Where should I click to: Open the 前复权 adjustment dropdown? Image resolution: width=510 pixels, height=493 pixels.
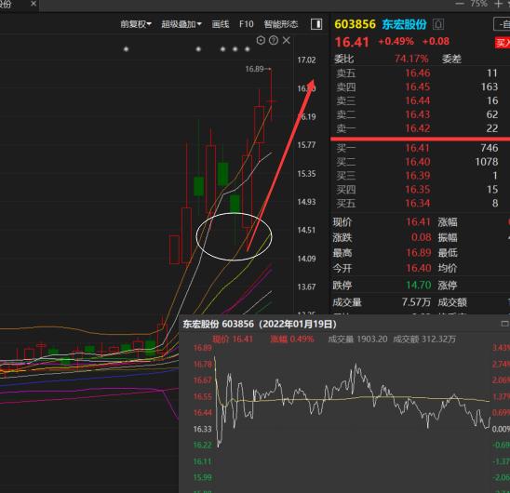pos(136,24)
